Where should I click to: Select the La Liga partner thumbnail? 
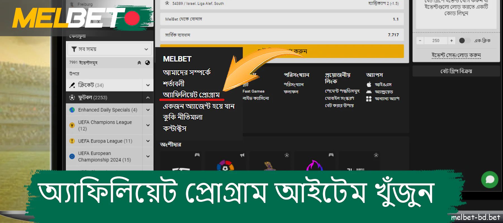coord(226,161)
